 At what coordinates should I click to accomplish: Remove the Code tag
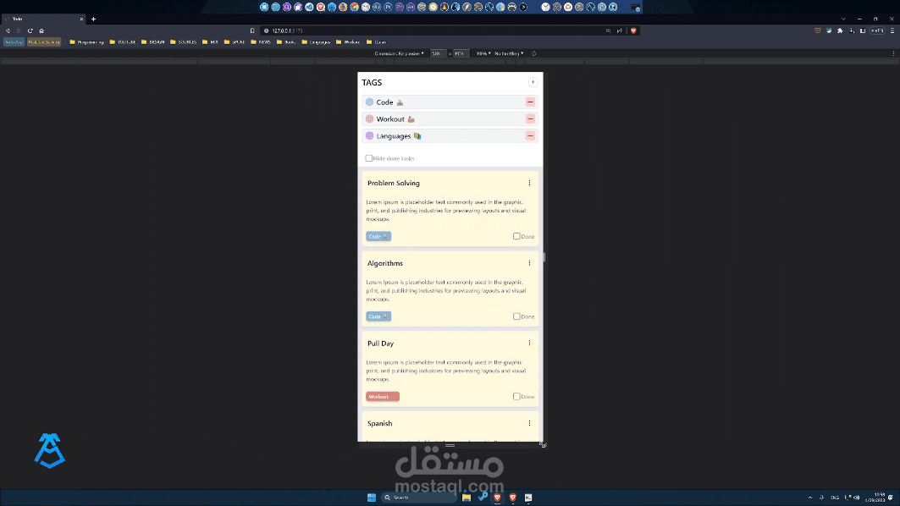530,102
